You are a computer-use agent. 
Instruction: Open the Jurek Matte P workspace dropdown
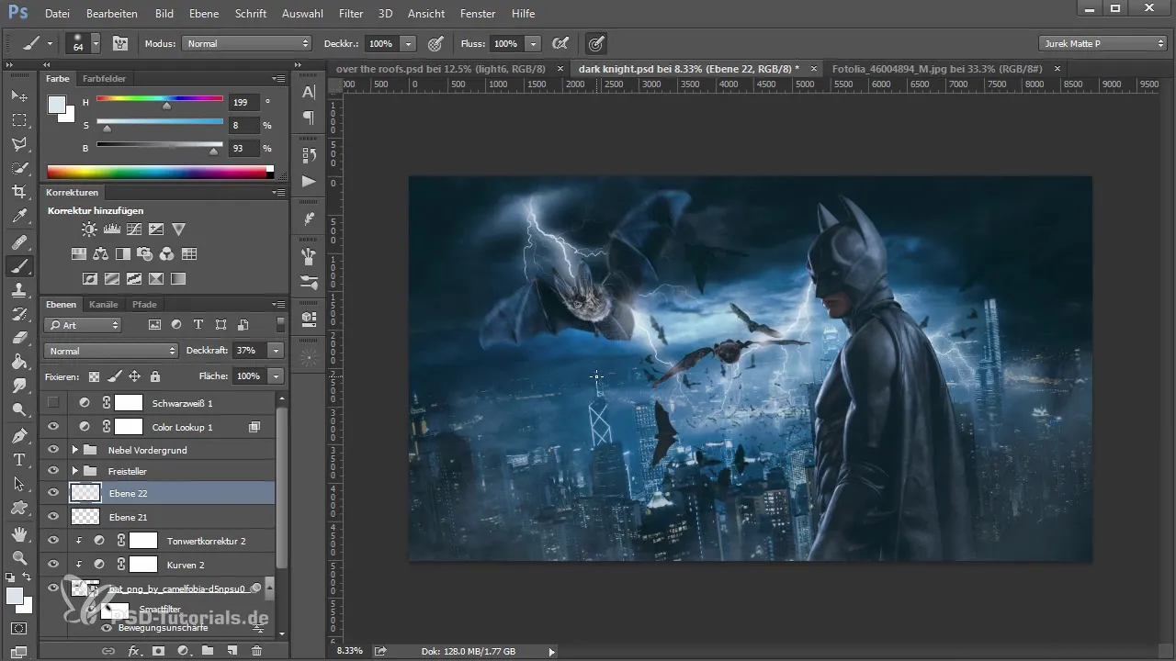tap(1102, 43)
